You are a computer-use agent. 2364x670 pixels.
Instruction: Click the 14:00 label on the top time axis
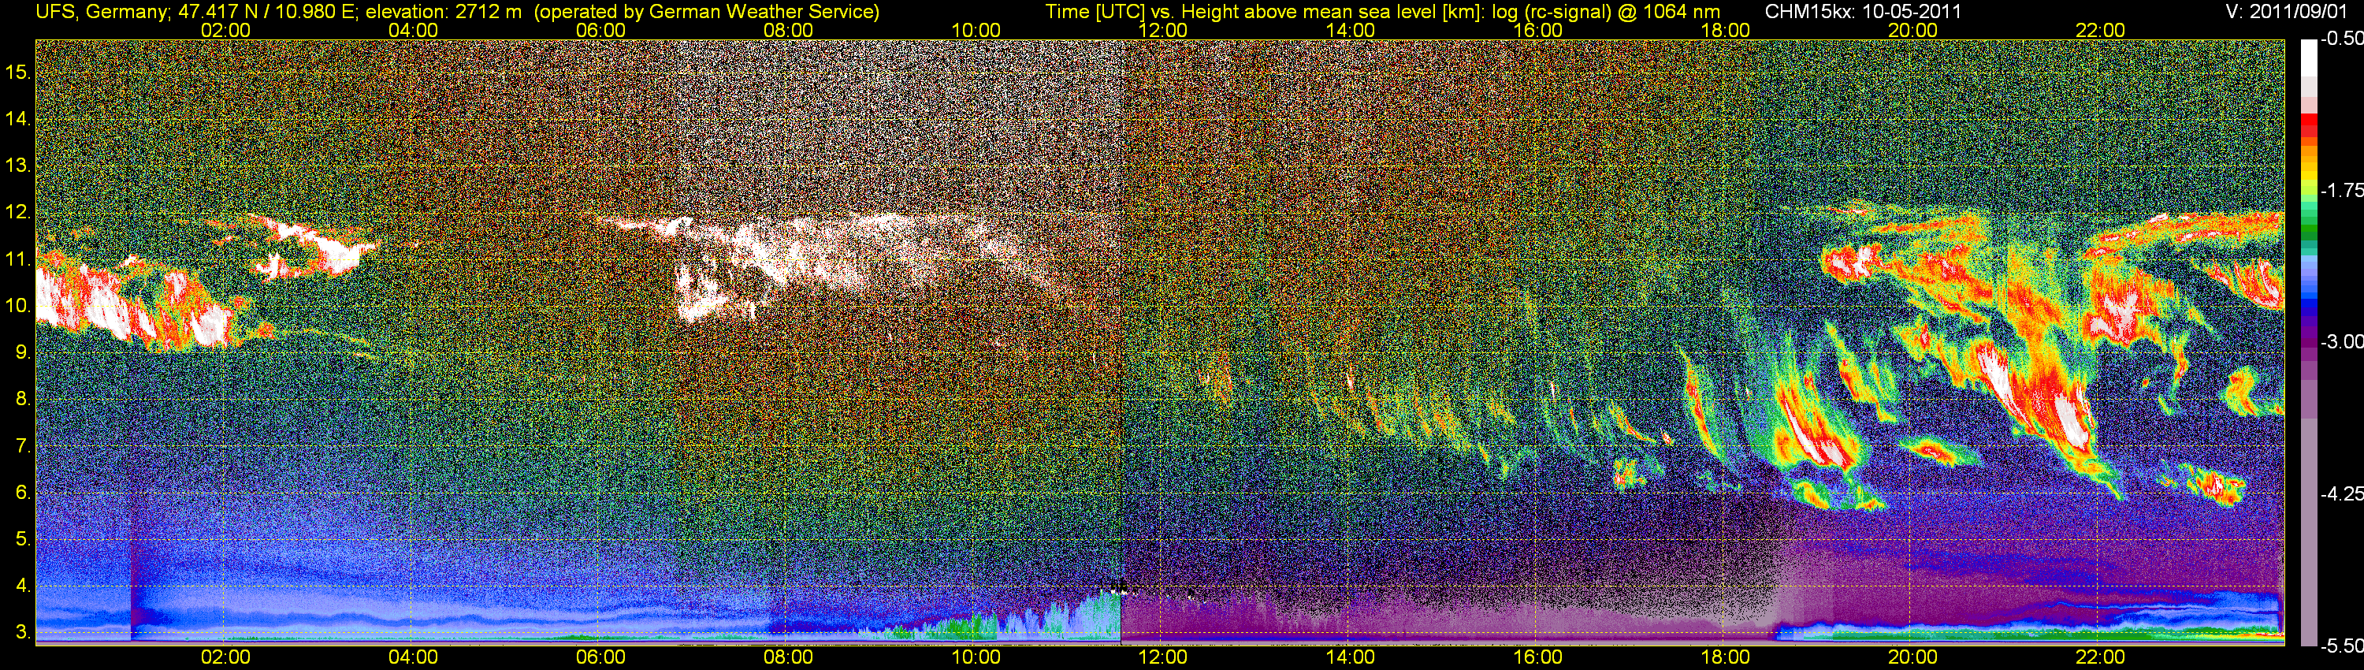[x=1350, y=30]
